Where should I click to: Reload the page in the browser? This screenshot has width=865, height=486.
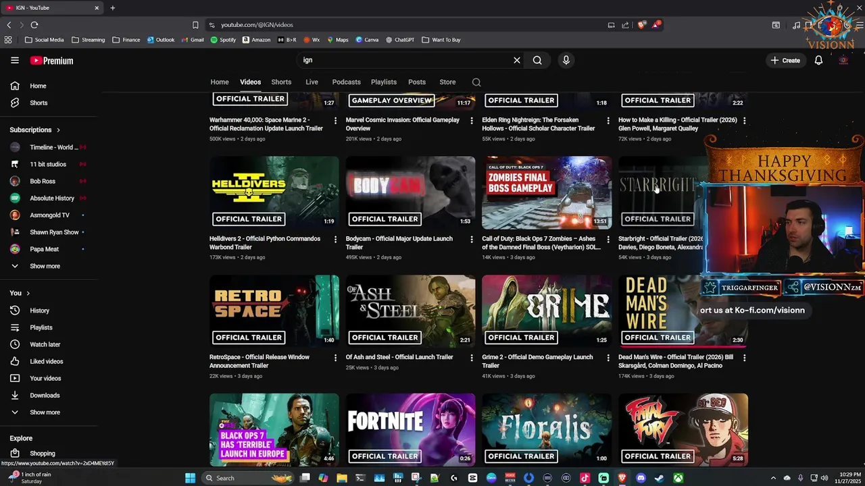coord(34,25)
